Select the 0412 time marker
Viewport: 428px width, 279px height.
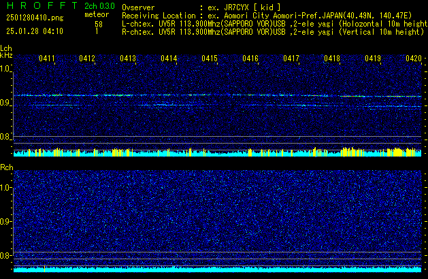[x=87, y=59]
